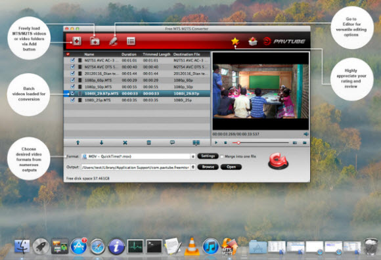
Task: Uncheck the 1080i_29.97p.MTS checkbox
Action: (x=72, y=93)
